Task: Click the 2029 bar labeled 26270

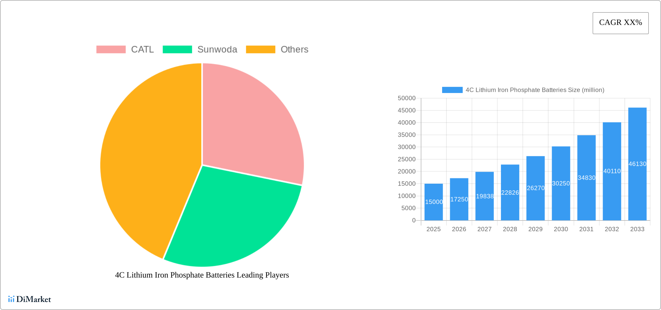Action: [x=535, y=188]
